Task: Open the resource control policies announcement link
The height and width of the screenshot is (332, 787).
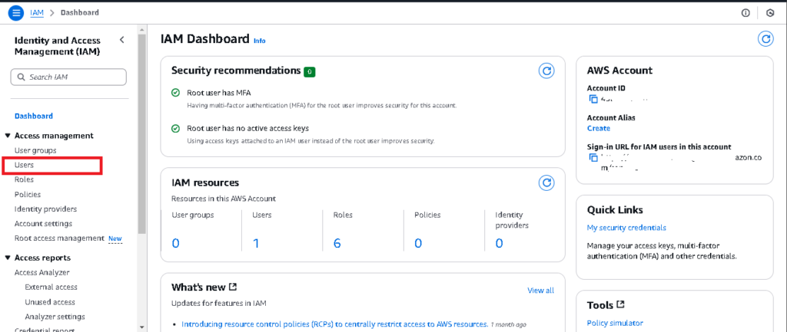Action: tap(335, 324)
